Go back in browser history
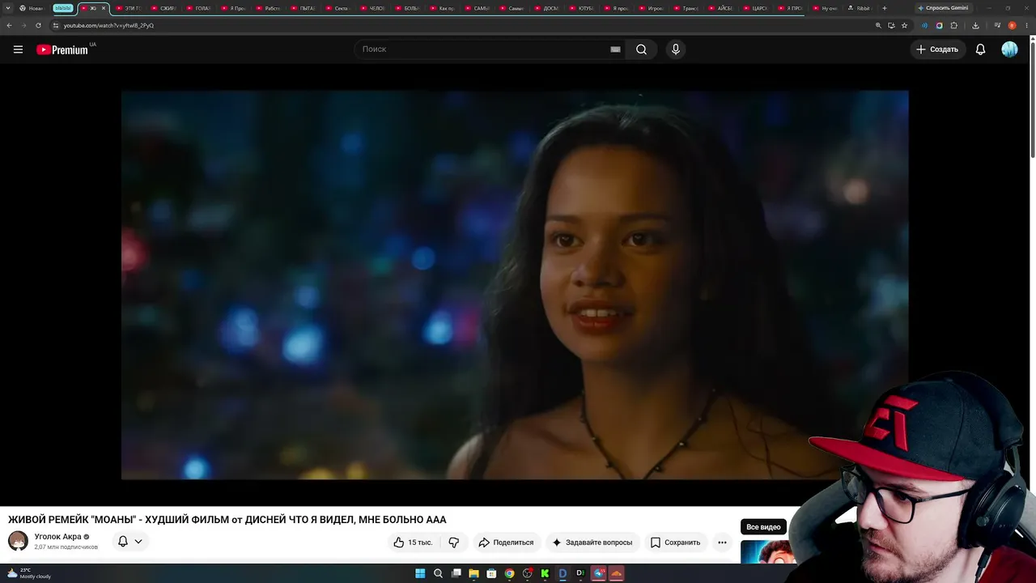1036x583 pixels. coord(9,25)
